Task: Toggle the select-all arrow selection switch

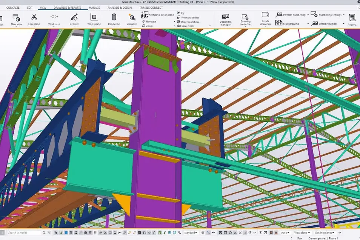Action: [56, 233]
